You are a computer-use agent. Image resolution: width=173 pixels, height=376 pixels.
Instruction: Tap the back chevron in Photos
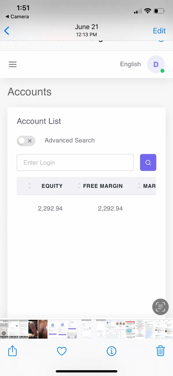(x=7, y=31)
